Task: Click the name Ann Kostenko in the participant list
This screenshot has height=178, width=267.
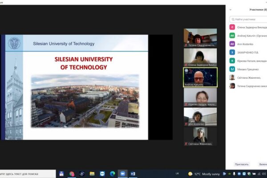Action: point(245,44)
